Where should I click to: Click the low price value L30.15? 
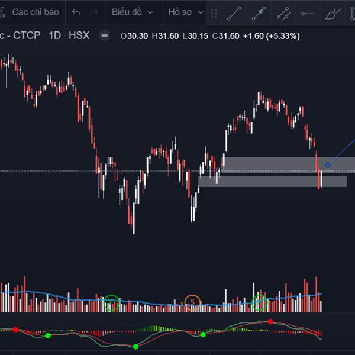tap(195, 36)
